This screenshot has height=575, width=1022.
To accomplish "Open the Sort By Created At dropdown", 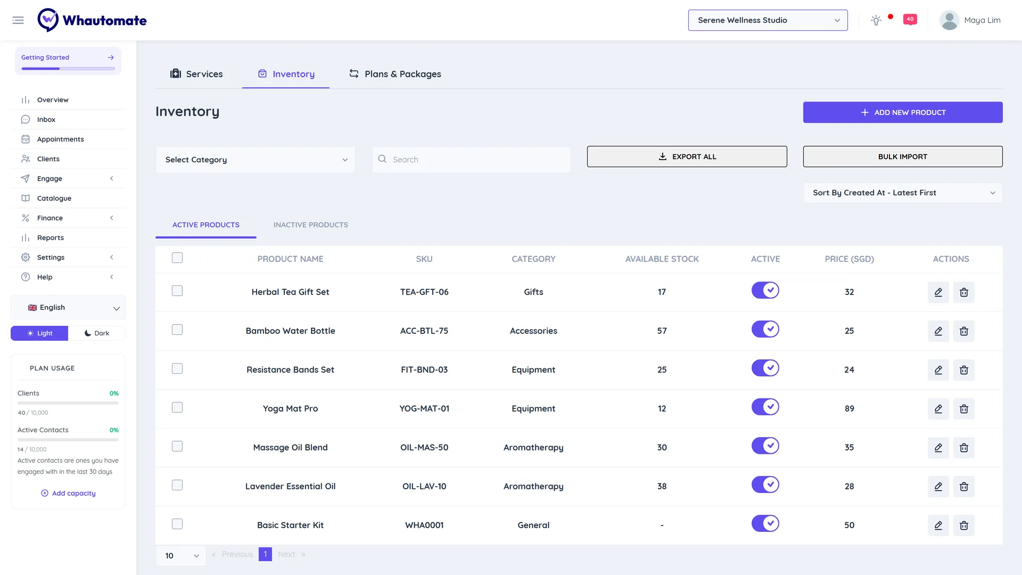I will 903,193.
